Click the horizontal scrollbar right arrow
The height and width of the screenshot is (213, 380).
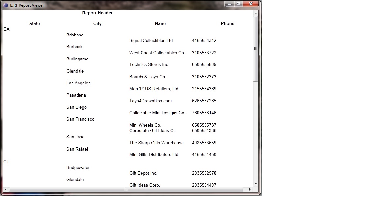point(250,190)
